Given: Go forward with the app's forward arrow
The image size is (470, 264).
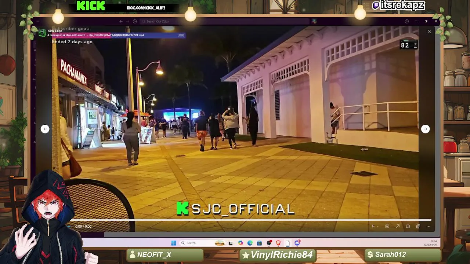Looking at the screenshot, I should click(128, 21).
